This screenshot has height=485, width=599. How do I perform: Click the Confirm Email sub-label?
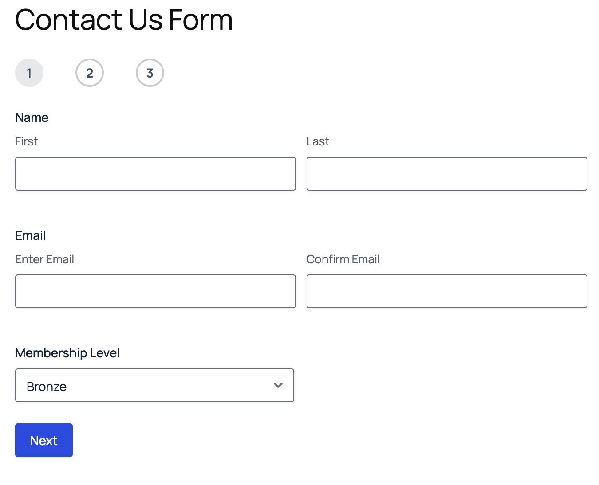pos(343,259)
